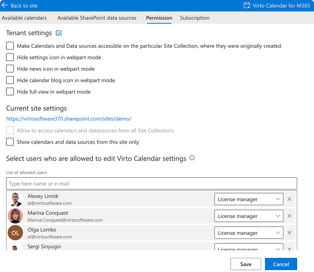314x272 pixels.
Task: Open the Virto Calendar for M365 icon
Action: [246, 5]
